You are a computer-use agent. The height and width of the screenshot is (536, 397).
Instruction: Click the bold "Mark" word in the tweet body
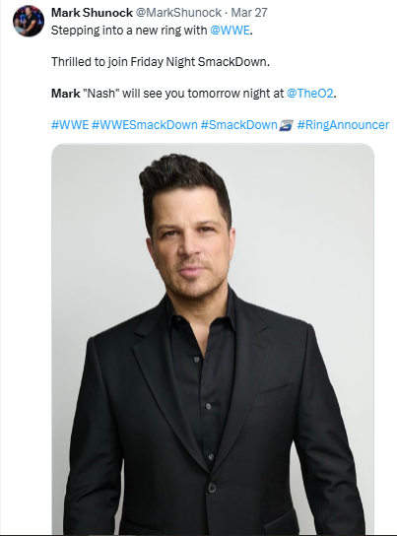click(66, 93)
